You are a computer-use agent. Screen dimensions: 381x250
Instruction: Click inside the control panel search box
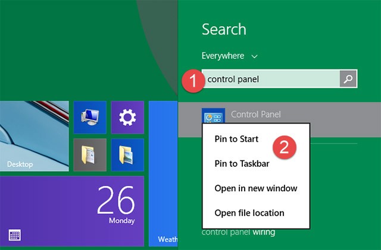pyautogui.click(x=271, y=78)
